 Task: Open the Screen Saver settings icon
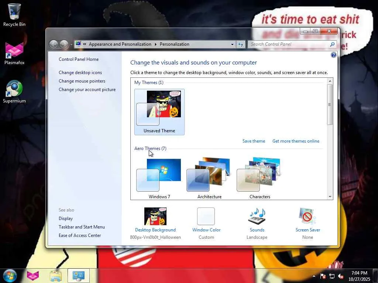[x=307, y=216]
